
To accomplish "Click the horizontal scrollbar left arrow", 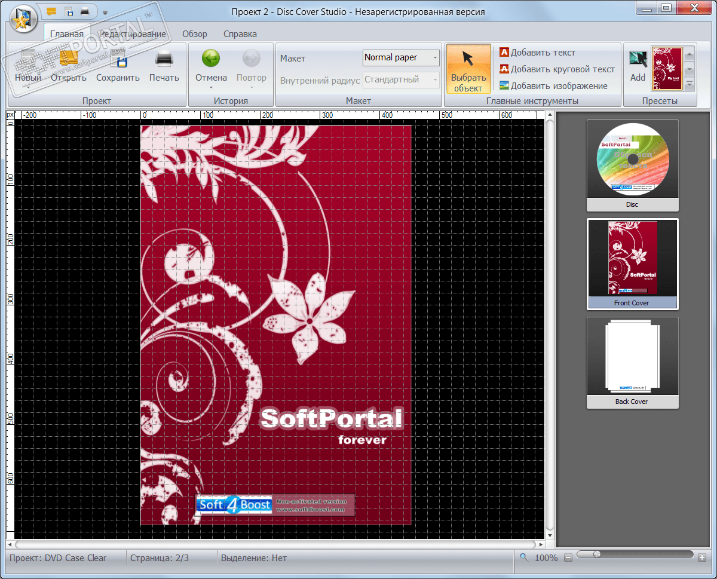I will pos(10,544).
